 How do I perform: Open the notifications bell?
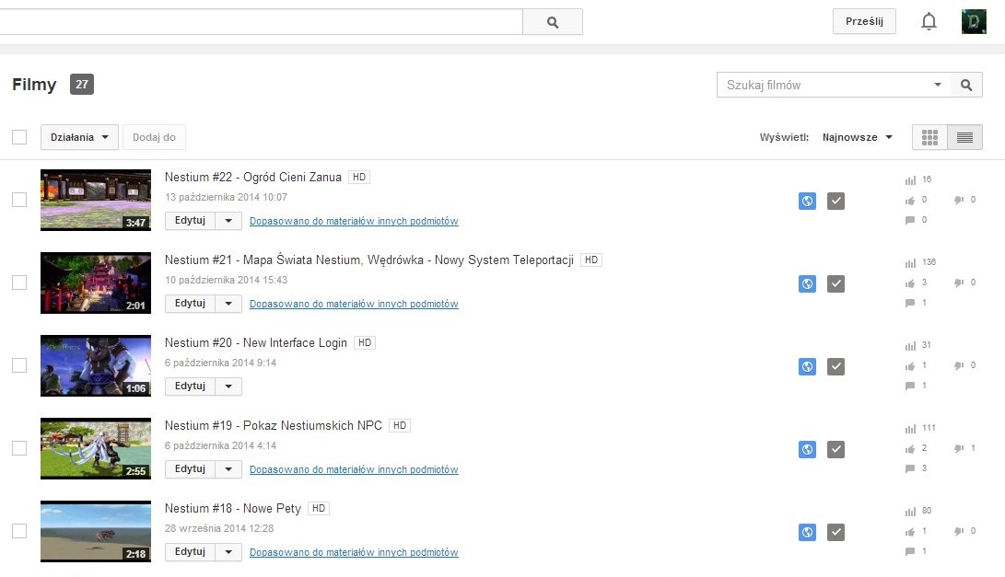click(929, 22)
